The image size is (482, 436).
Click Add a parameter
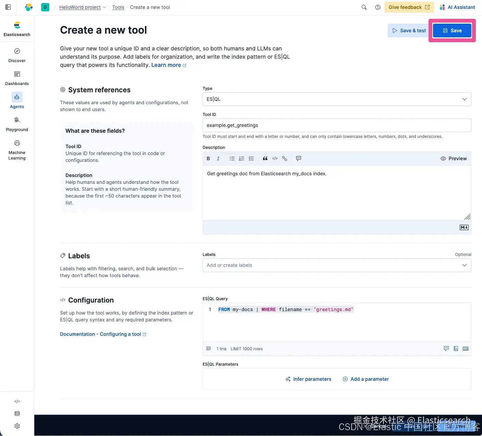click(366, 379)
